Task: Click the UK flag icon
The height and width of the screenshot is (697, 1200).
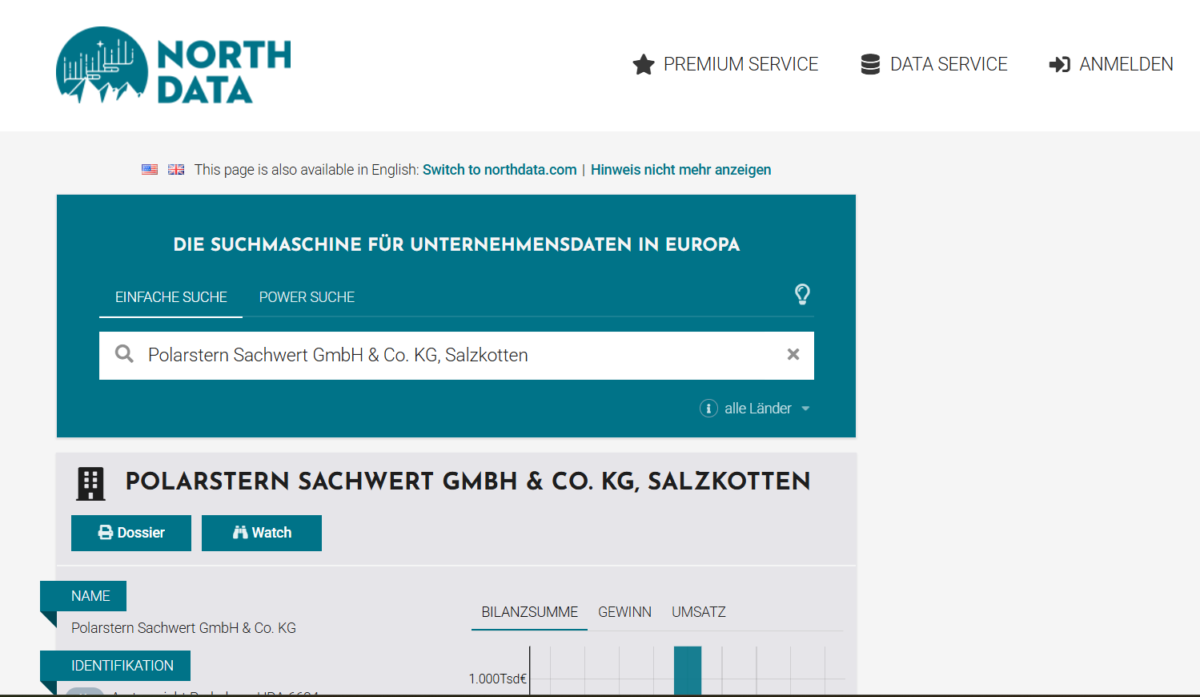Action: [176, 170]
